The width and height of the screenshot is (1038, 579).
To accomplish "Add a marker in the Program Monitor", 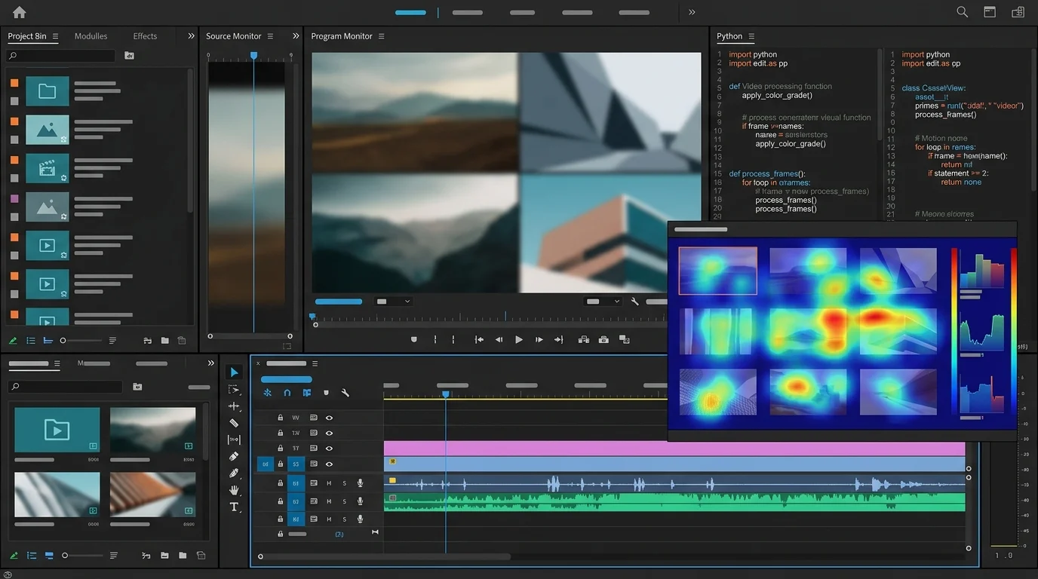I will (x=413, y=340).
